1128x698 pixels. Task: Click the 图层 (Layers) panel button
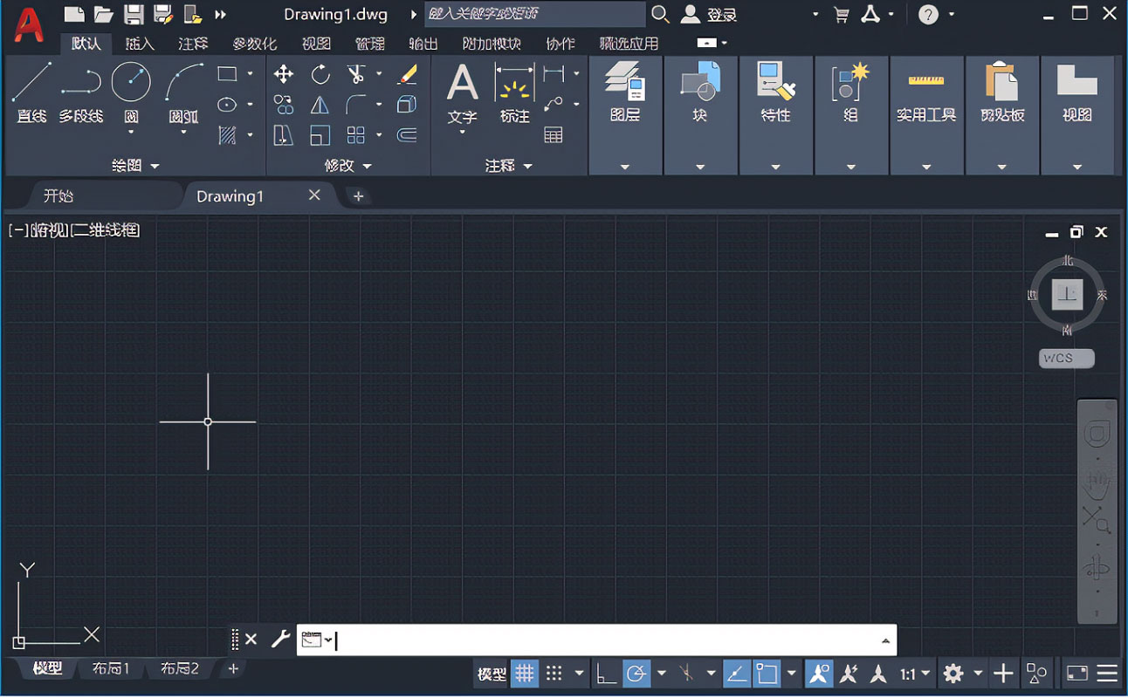click(x=625, y=92)
